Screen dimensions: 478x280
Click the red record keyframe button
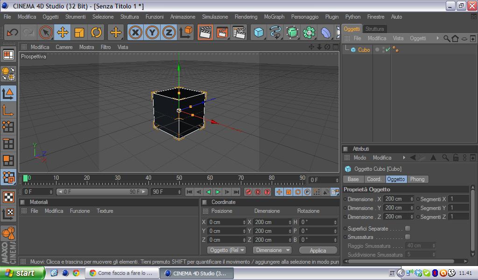tap(248, 192)
